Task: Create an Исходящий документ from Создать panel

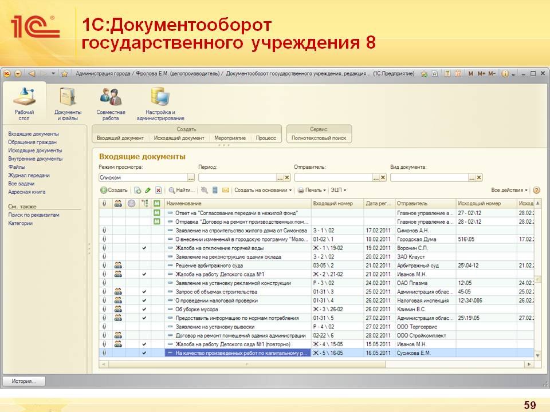Action: (179, 138)
